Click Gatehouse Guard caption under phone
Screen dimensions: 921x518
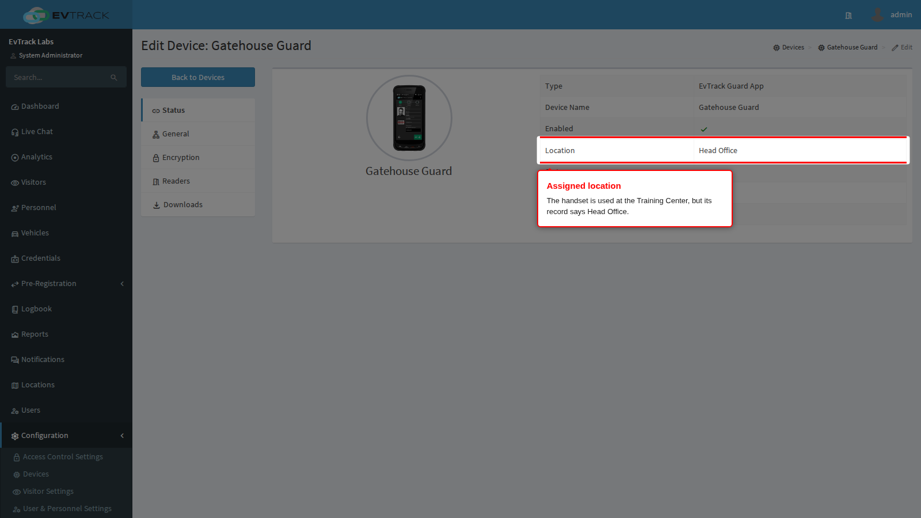coord(409,171)
